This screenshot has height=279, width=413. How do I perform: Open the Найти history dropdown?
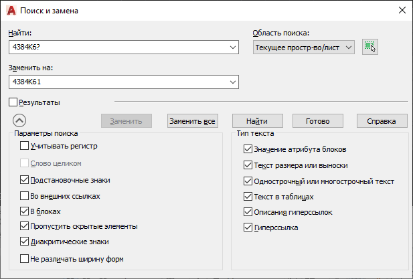click(x=233, y=47)
